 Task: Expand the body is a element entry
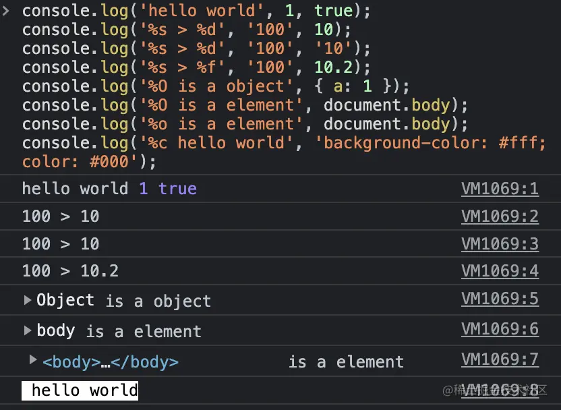(x=27, y=330)
